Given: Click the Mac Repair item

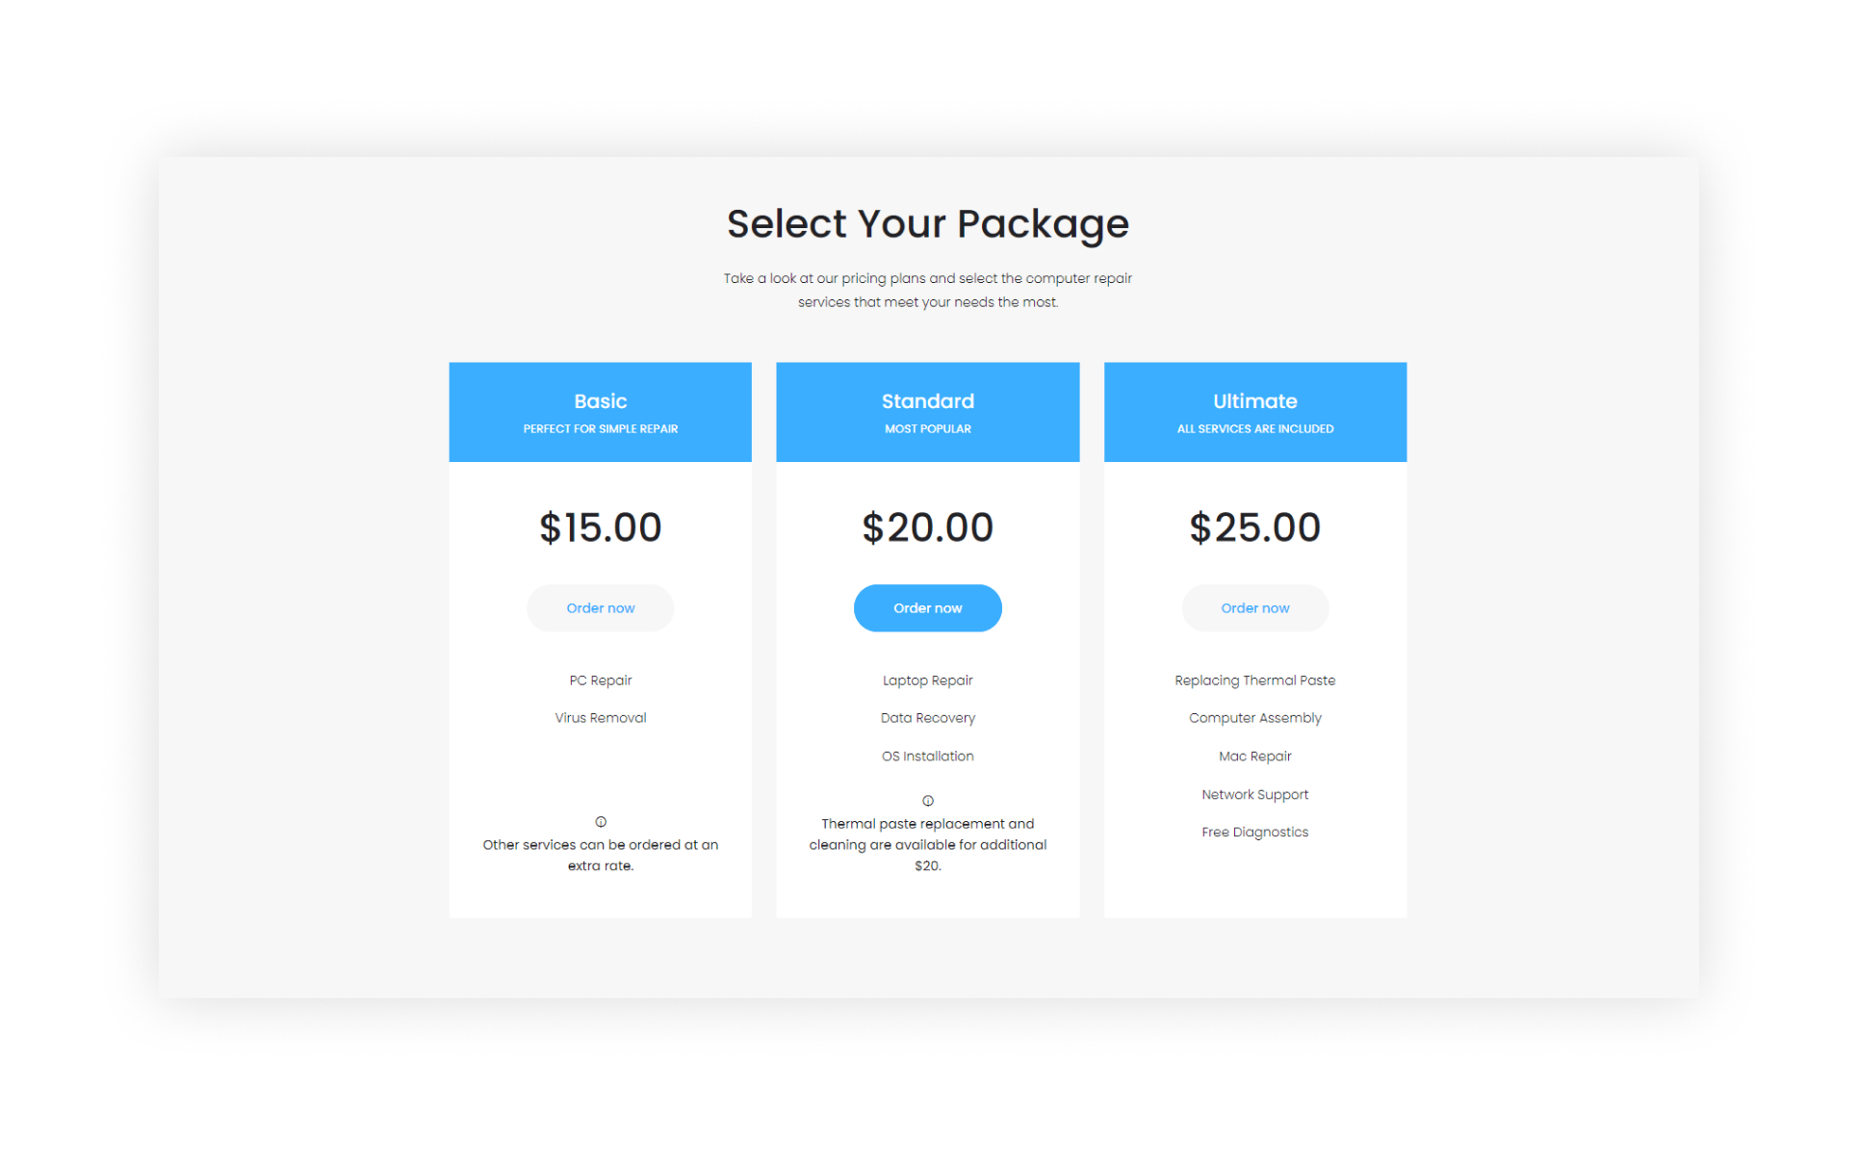Looking at the screenshot, I should point(1254,757).
